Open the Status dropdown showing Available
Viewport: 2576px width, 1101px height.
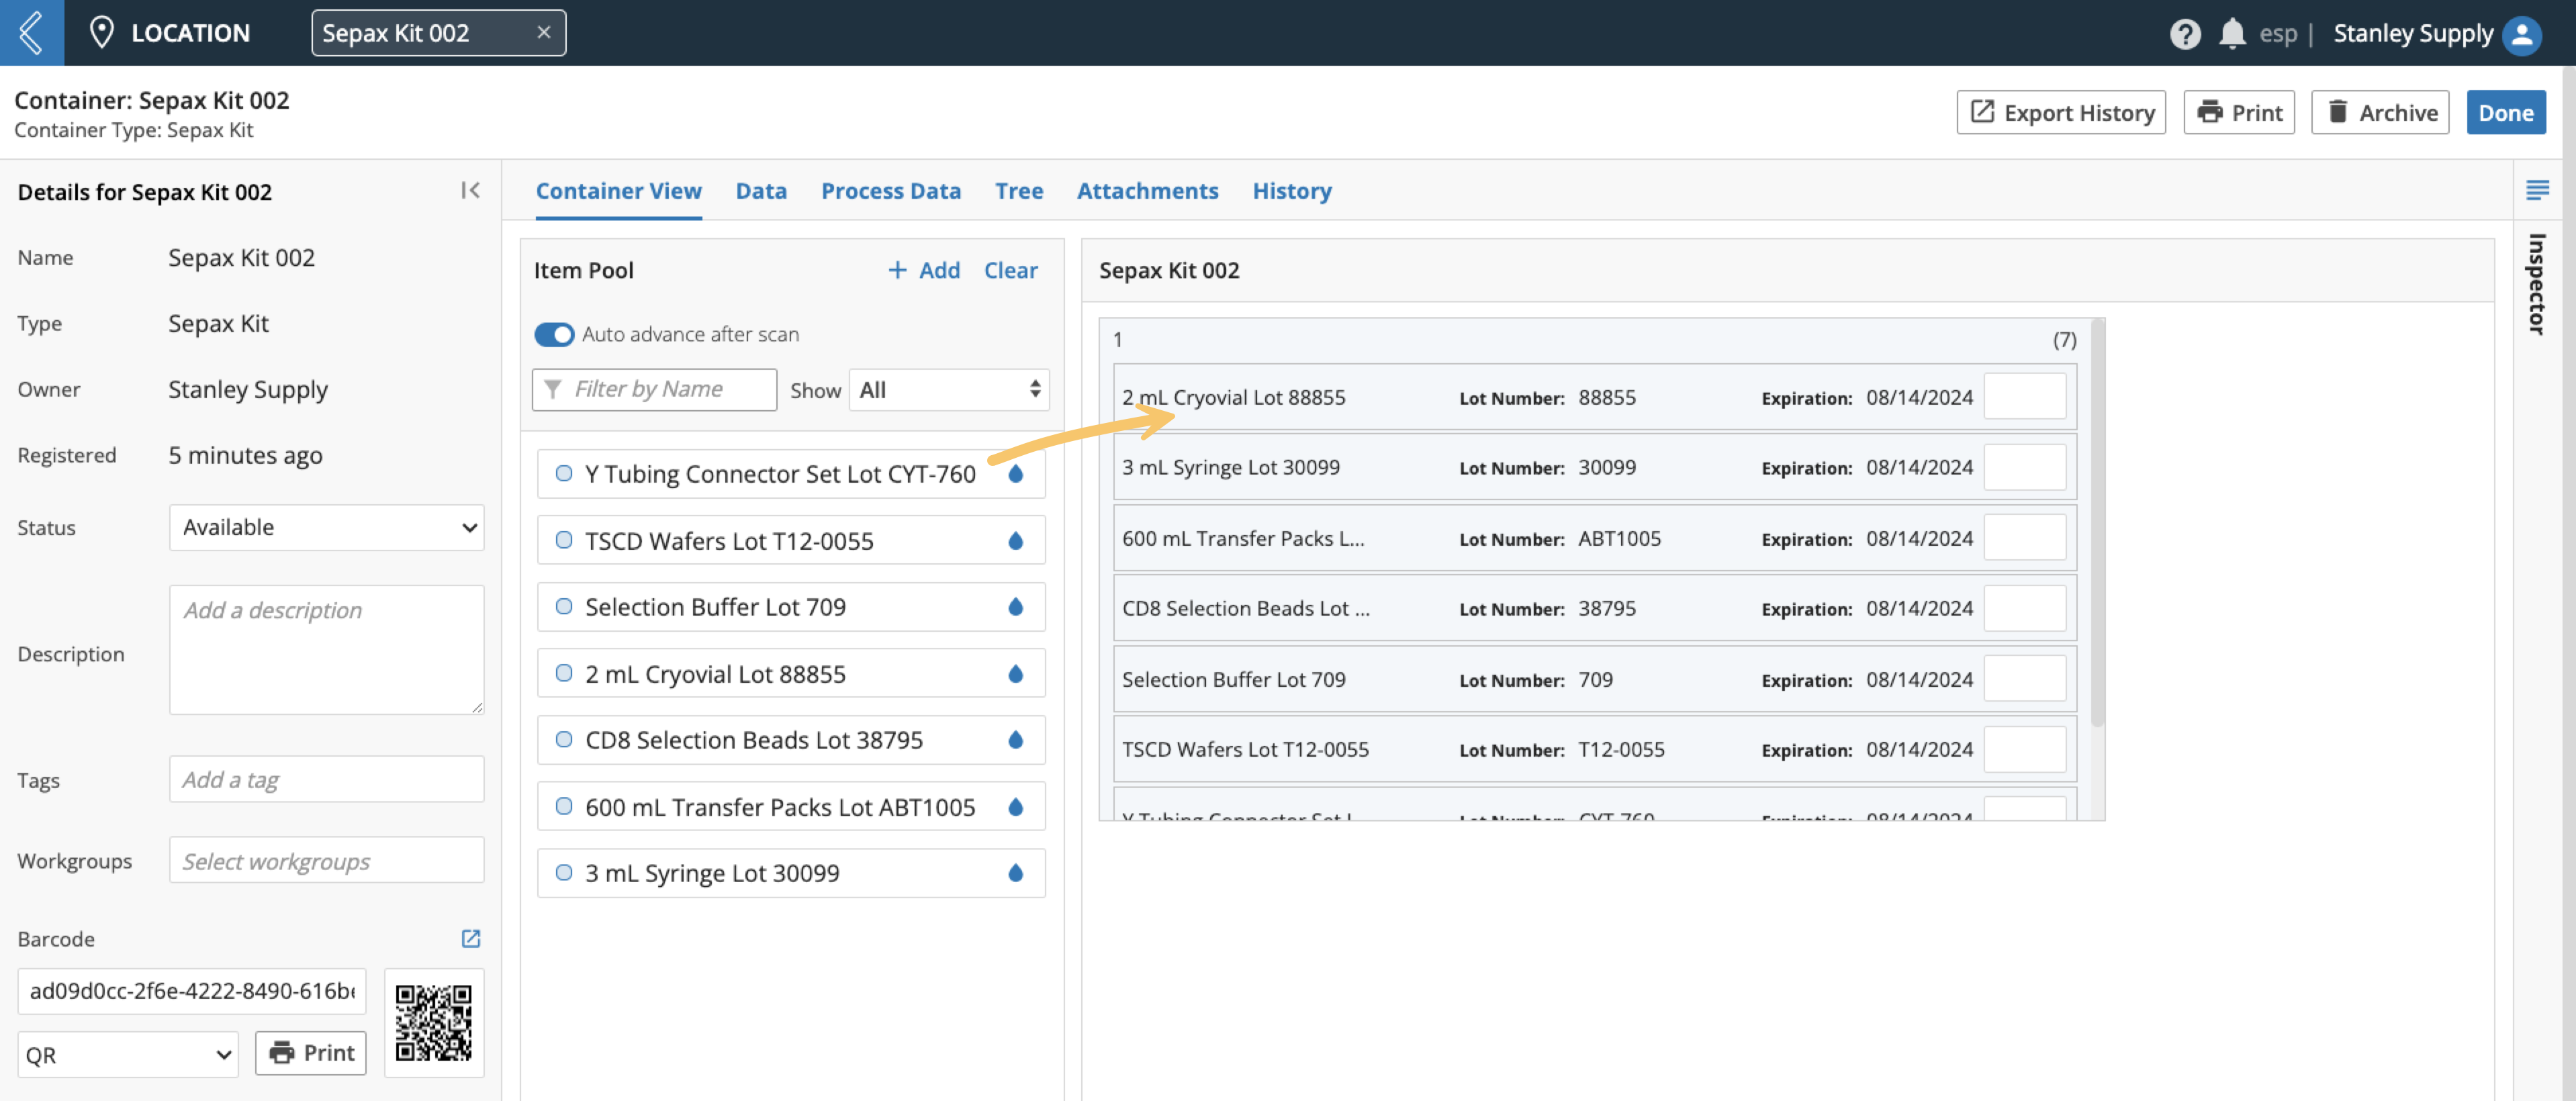tap(326, 527)
